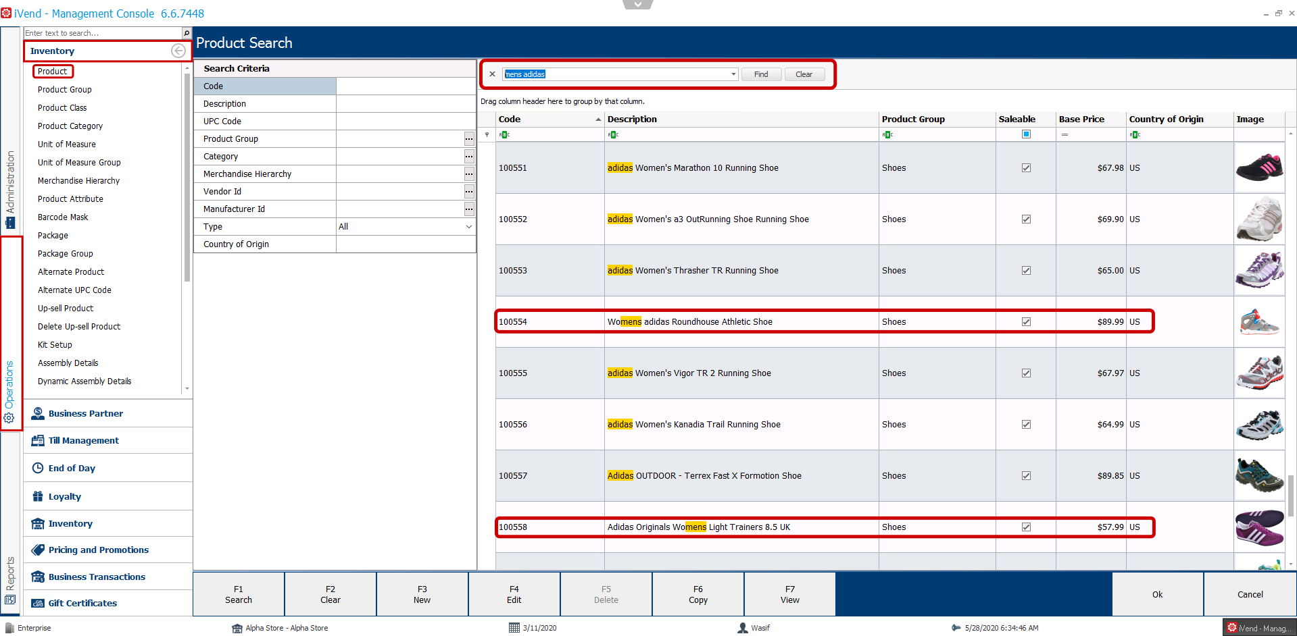This screenshot has height=636, width=1297.
Task: Click the search magnifier icon in navigation box
Action: 187,33
